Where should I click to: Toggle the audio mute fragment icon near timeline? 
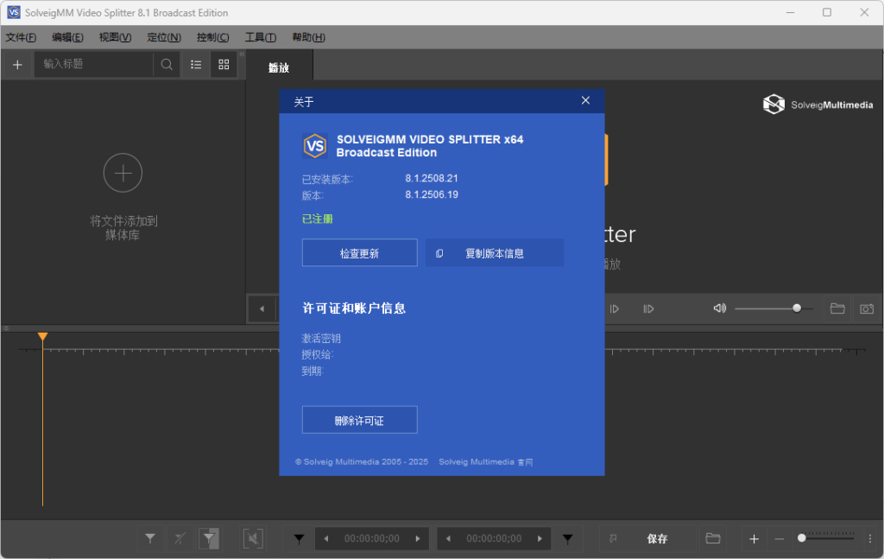[x=252, y=538]
